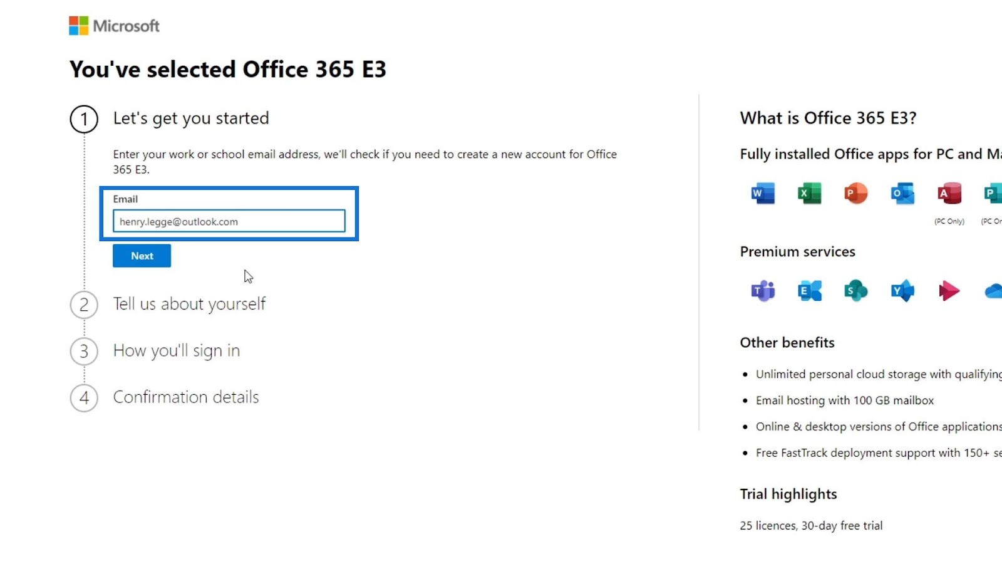The image size is (1002, 564).
Task: Click the Microsoft Teams icon
Action: pos(763,291)
